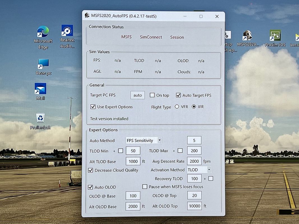Tick the Recovery TLOD plus checkbox

(x=211, y=178)
